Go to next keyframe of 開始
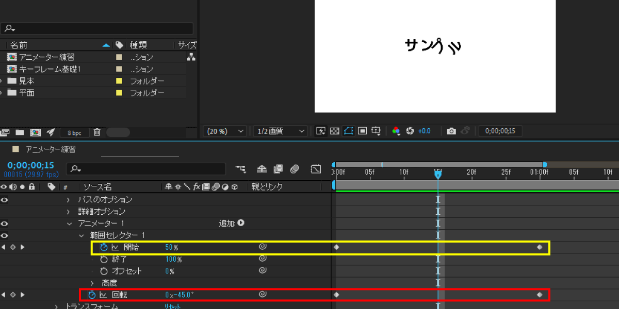The height and width of the screenshot is (309, 619). click(x=22, y=247)
